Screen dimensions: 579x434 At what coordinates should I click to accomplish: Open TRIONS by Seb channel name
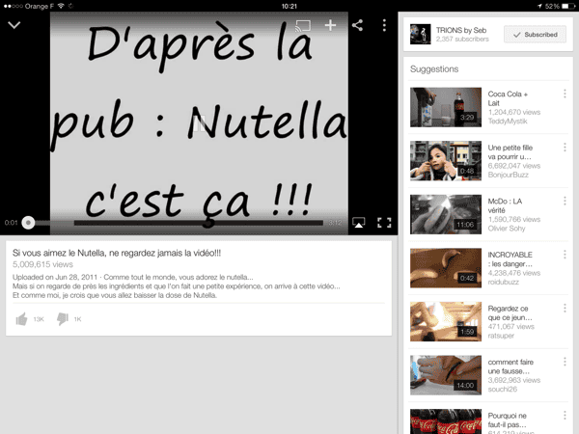point(461,30)
